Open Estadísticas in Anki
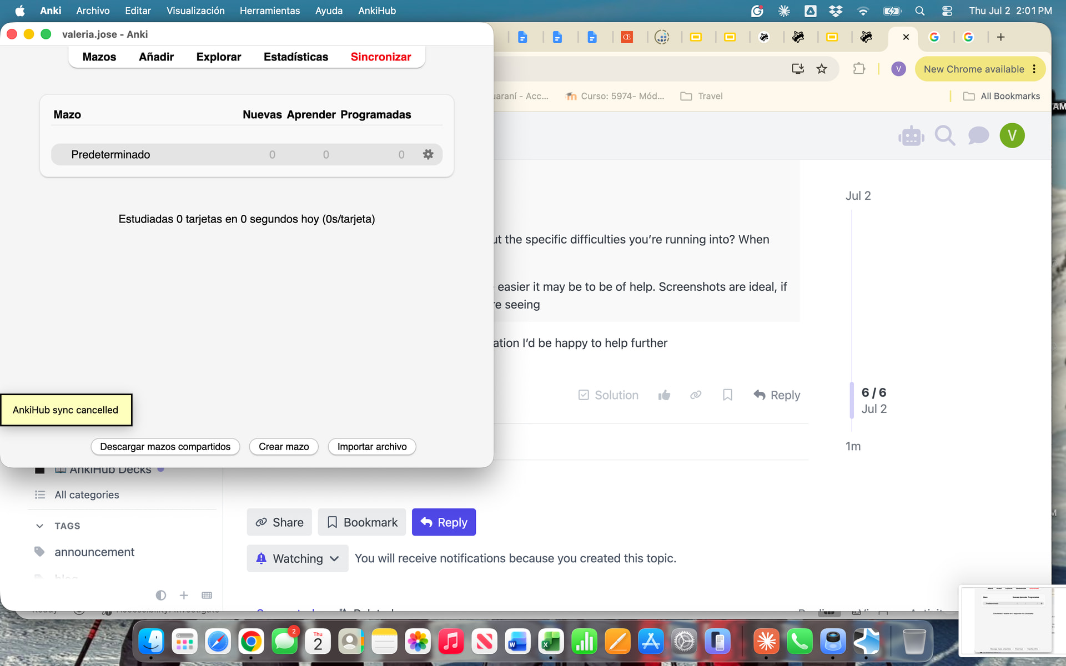The image size is (1066, 666). [x=296, y=57]
